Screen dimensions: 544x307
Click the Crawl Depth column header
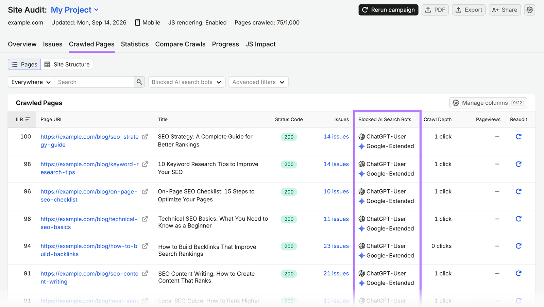438,119
